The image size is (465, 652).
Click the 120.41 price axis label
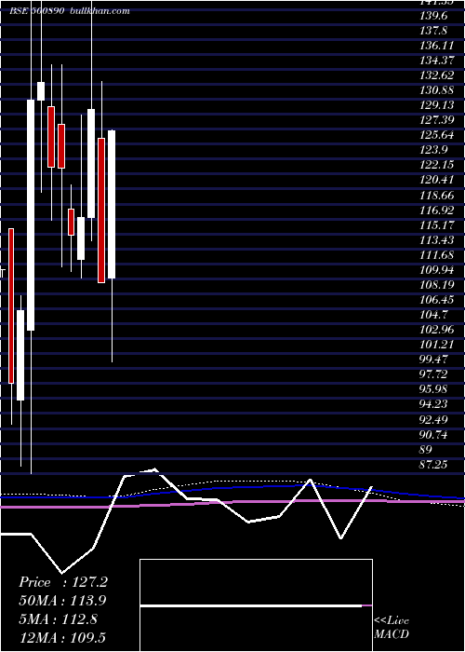click(436, 180)
